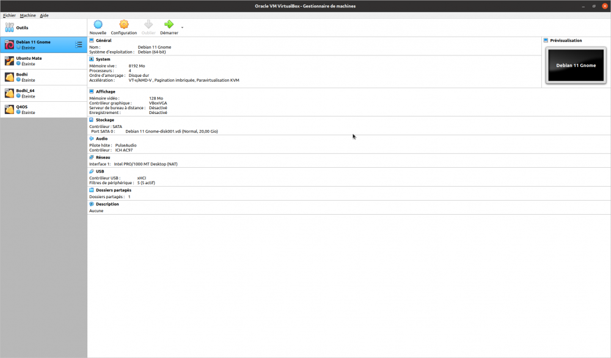Click the Réseau section icon
Viewport: 611px width, 358px height.
[92, 157]
